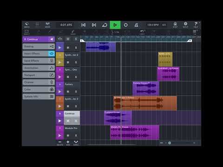Select the Continua Freeze clip
223x167 pixels.
[118, 118]
